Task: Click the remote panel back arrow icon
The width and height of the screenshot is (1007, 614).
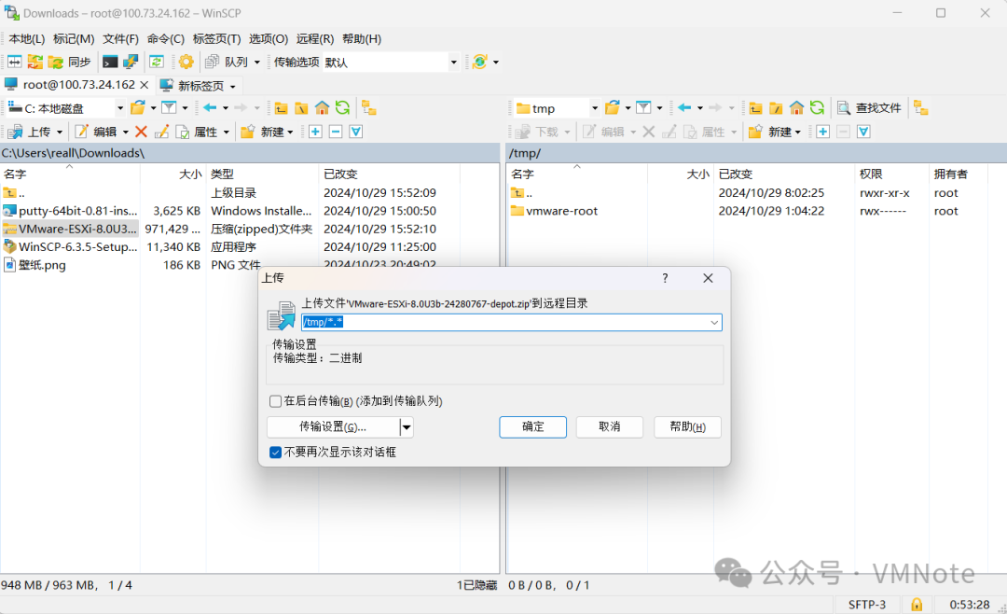Action: pos(684,108)
